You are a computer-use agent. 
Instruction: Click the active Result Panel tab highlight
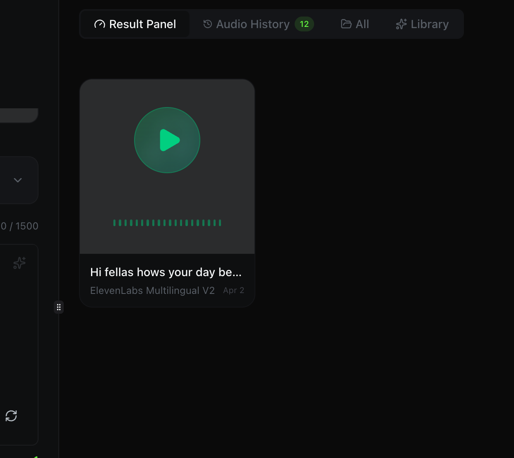(x=135, y=24)
